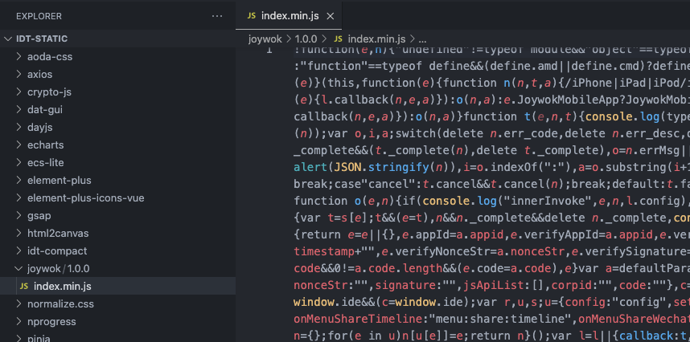Collapse the joywok / 1.0.0 folder
The height and width of the screenshot is (342, 690).
[60, 269]
